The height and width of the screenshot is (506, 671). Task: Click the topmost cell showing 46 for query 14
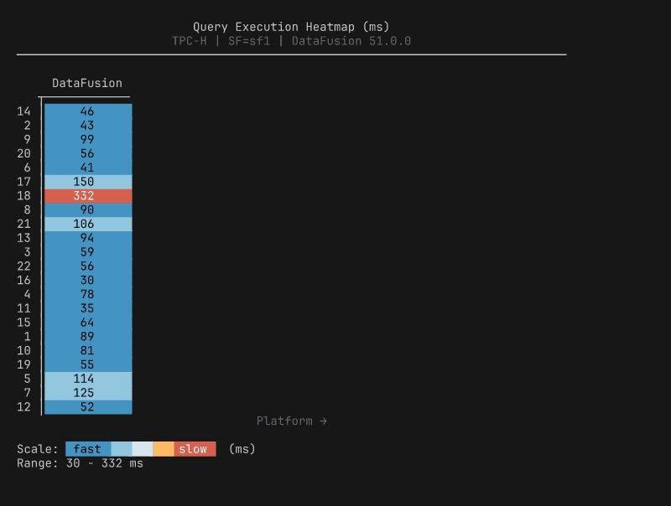click(x=87, y=111)
